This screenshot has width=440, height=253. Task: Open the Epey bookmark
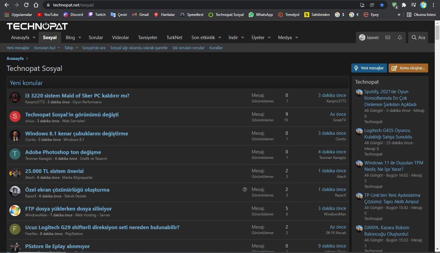tap(371, 14)
